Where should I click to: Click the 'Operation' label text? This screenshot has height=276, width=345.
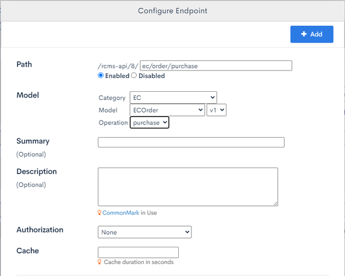coord(113,123)
